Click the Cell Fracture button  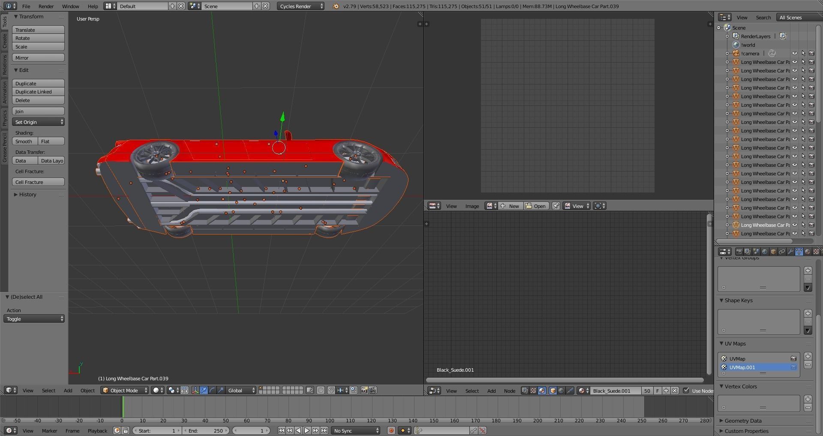38,182
